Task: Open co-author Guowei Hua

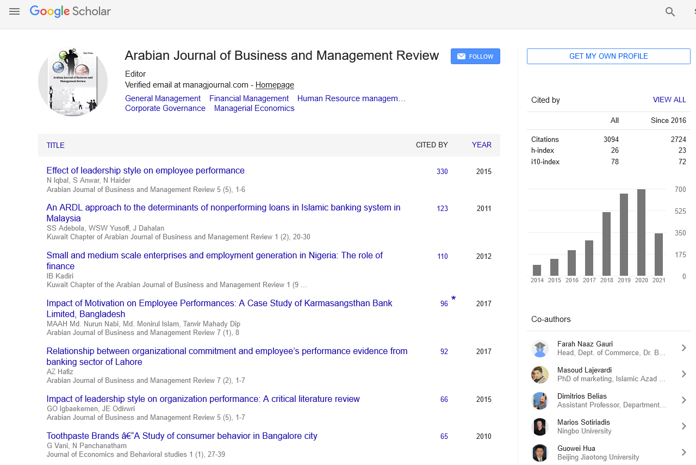Action: point(576,449)
